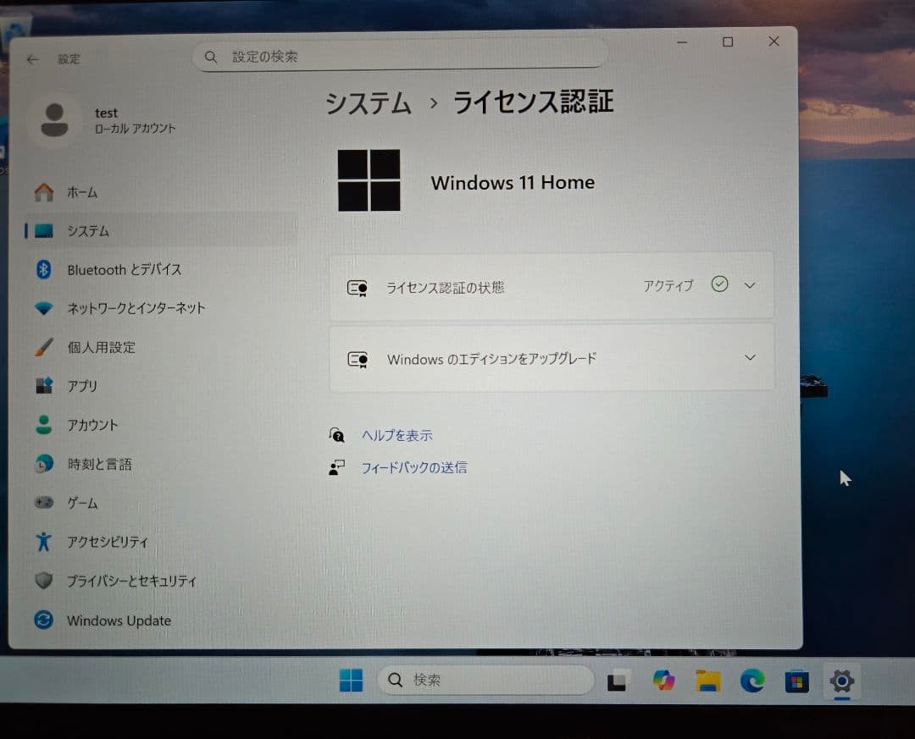This screenshot has height=739, width=915.
Task: Click システム in the breadcrumb heading
Action: click(x=369, y=104)
